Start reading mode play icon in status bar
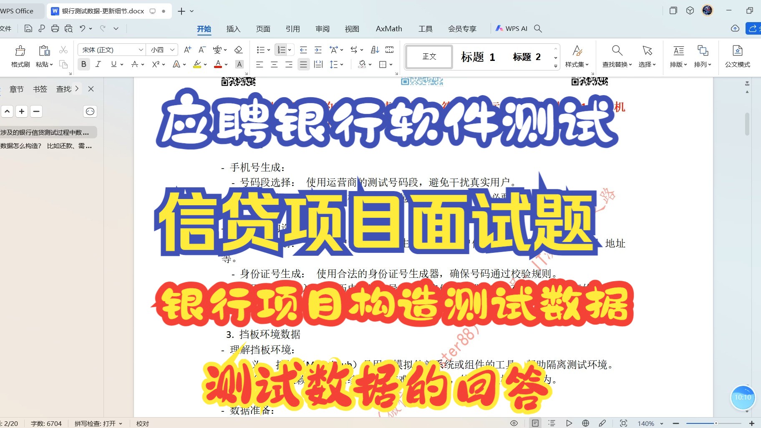 569,423
